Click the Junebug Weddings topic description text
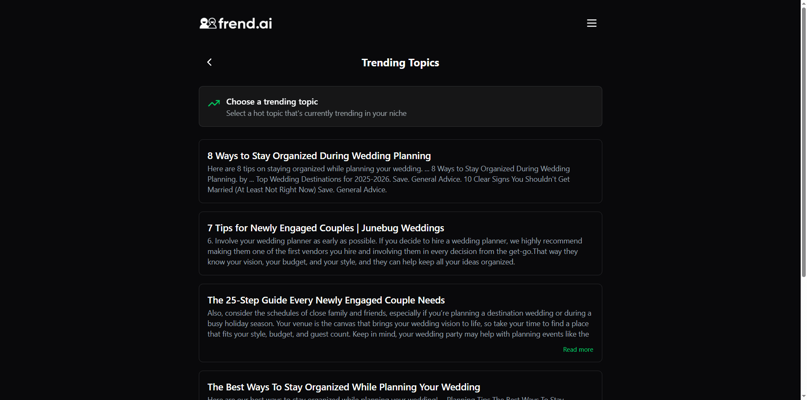The width and height of the screenshot is (807, 400). tap(395, 251)
